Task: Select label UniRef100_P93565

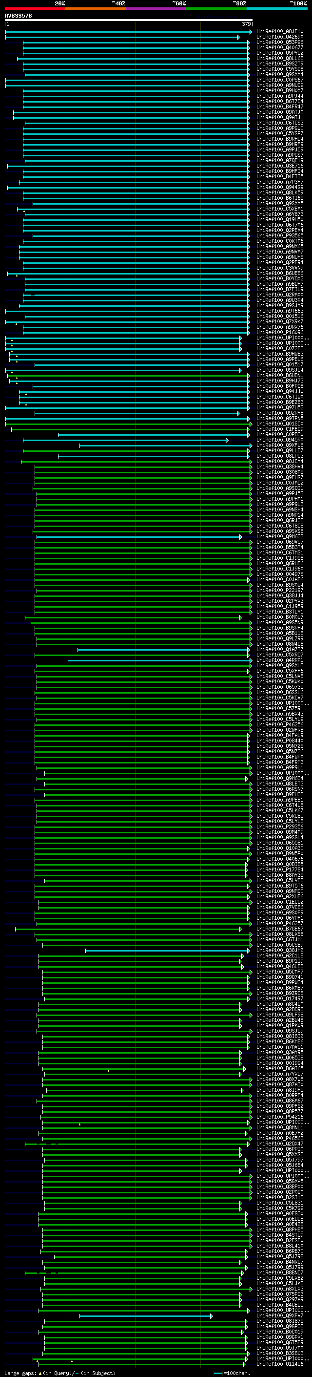Action: (x=280, y=236)
